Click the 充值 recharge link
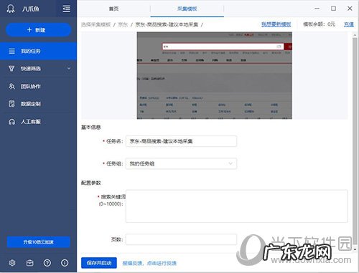 349,24
